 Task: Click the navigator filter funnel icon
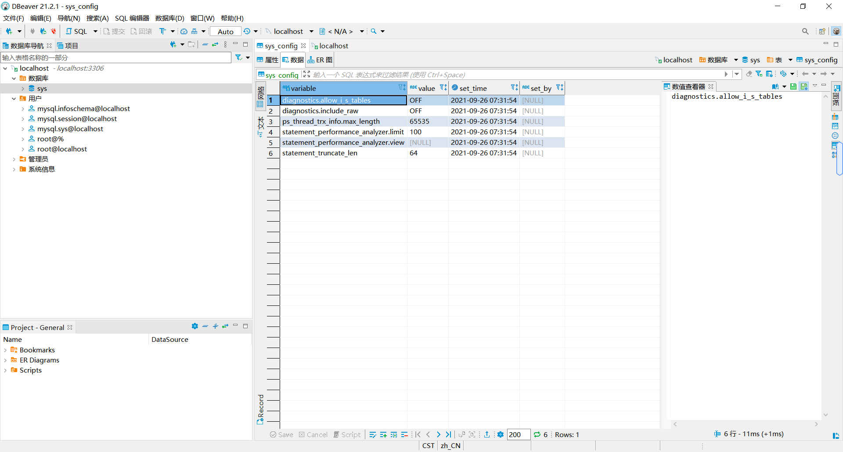pos(238,57)
